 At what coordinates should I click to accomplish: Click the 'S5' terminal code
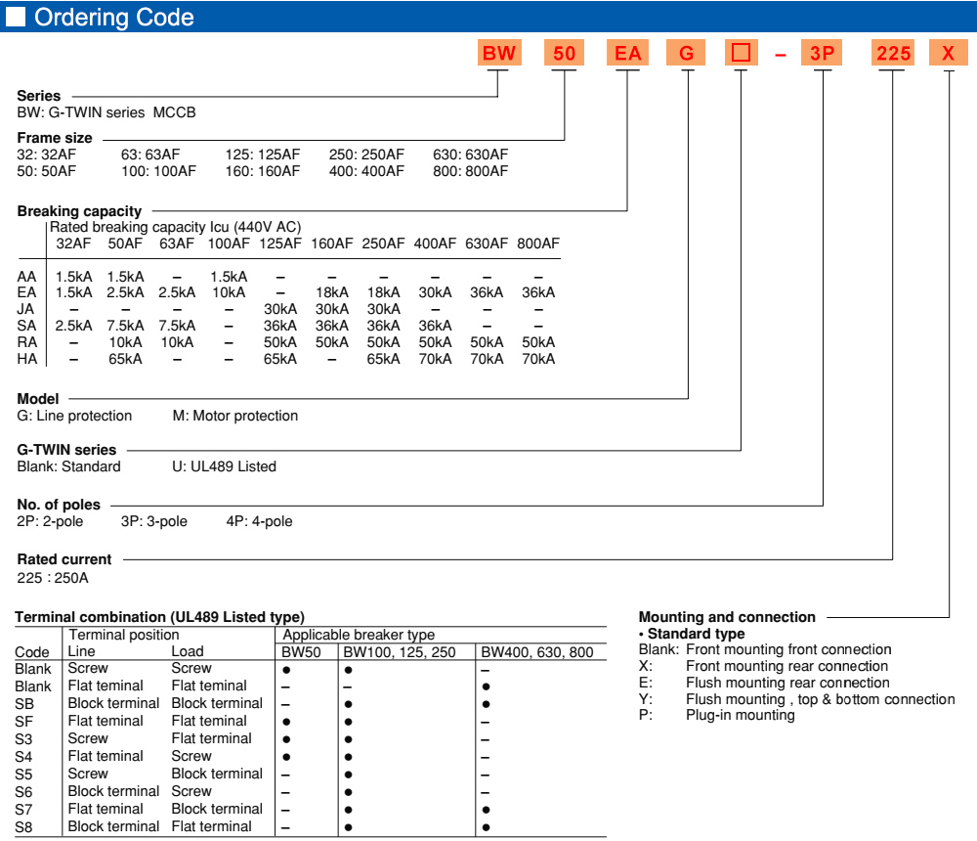tap(23, 775)
